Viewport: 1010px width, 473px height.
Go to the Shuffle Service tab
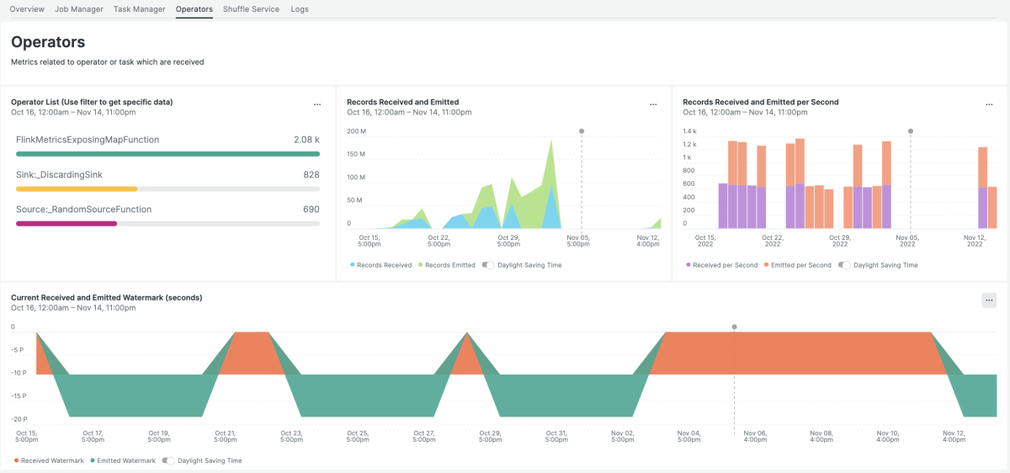click(x=251, y=9)
